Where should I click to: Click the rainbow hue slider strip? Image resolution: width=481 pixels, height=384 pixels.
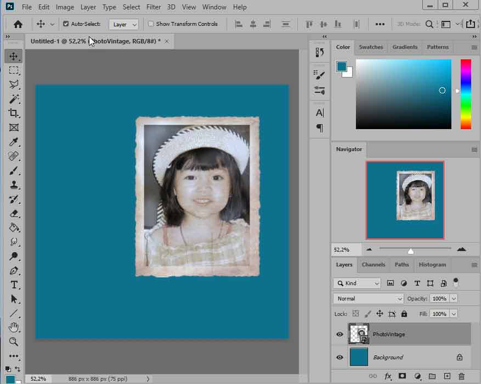[x=466, y=94]
